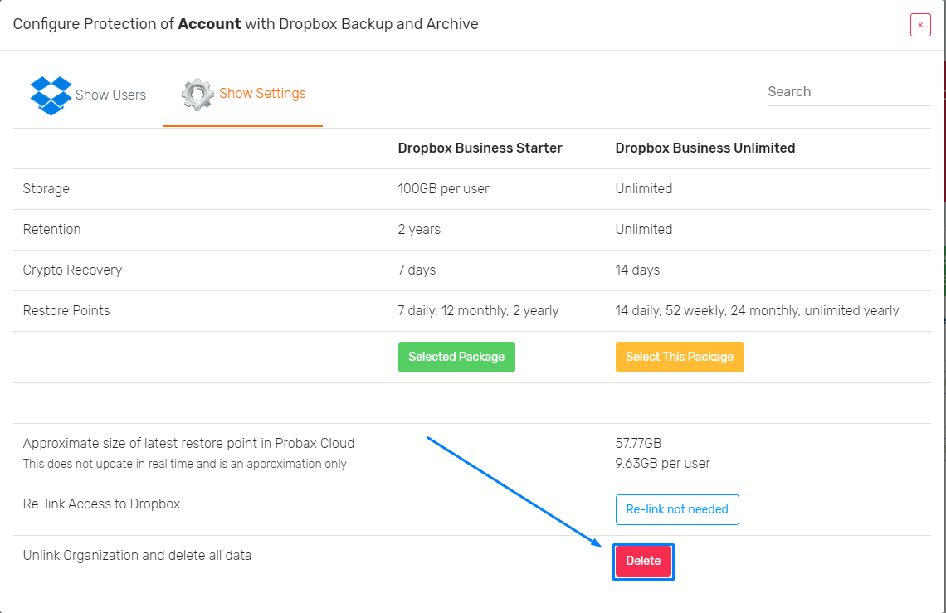Viewport: 946px width, 613px height.
Task: Click the Dropbox logo icon
Action: coord(51,95)
